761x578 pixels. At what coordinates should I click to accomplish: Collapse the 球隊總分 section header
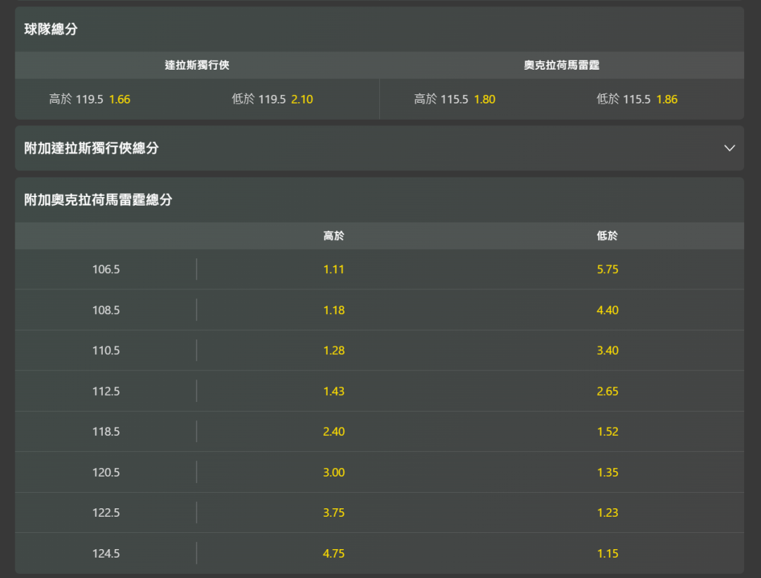[379, 30]
